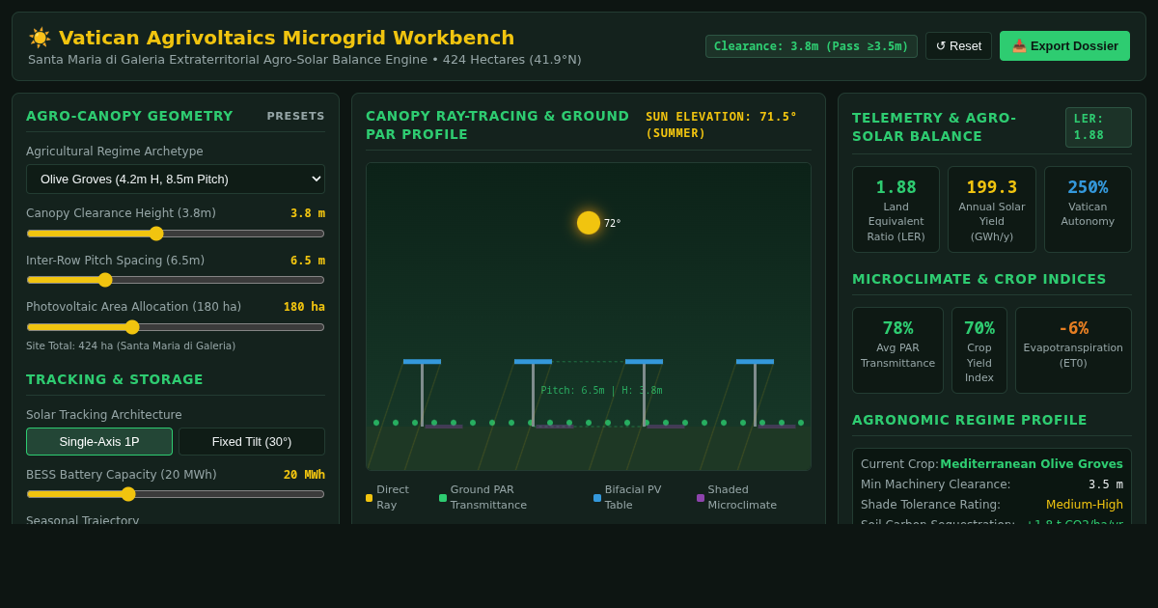Image resolution: width=1158 pixels, height=608 pixels.
Task: Click the Land Equivalent Ratio card
Action: [x=896, y=209]
